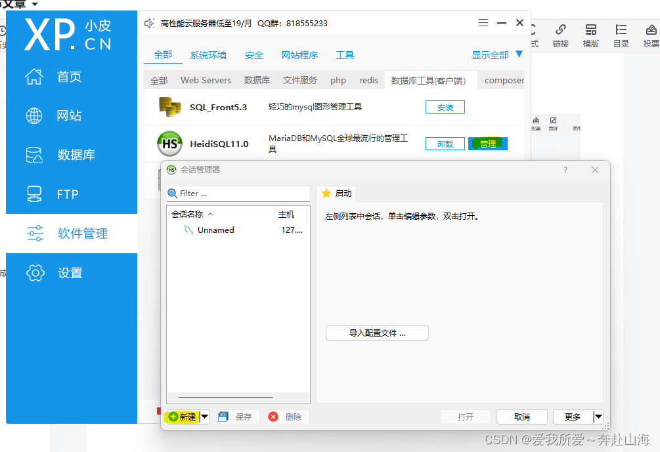This screenshot has height=452, width=660.
Task: Uninstall HeidiSQL with 卸载 button
Action: coord(445,144)
